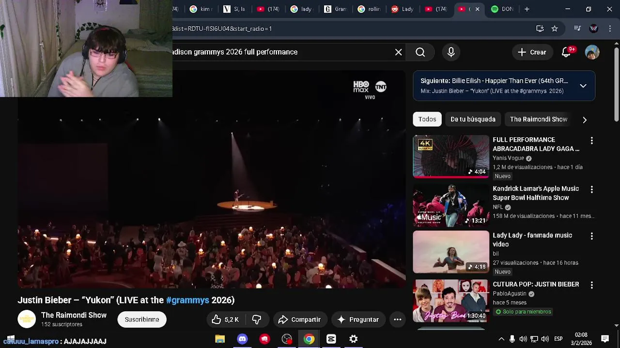The height and width of the screenshot is (348, 620).
Task: Open Discord from the taskbar
Action: coord(242,339)
